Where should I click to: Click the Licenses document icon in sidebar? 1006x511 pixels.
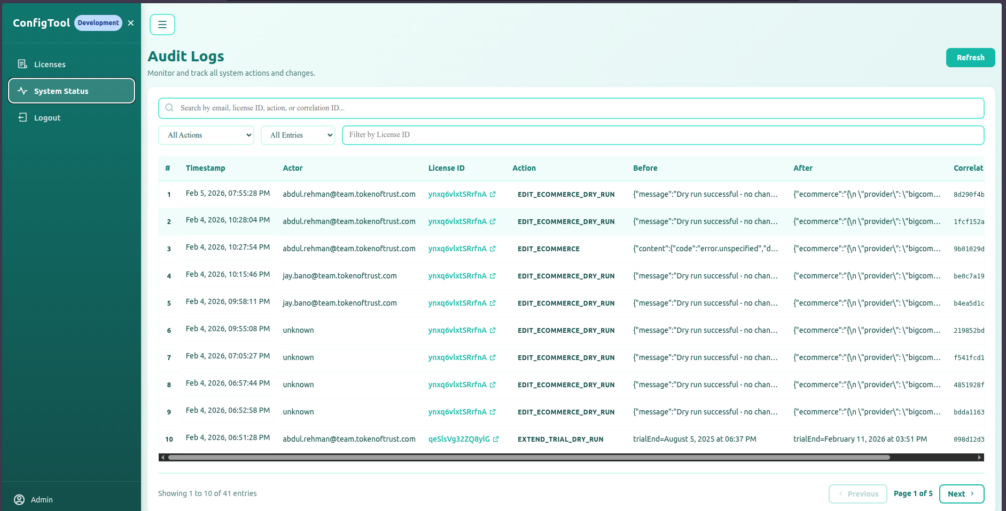click(x=22, y=64)
